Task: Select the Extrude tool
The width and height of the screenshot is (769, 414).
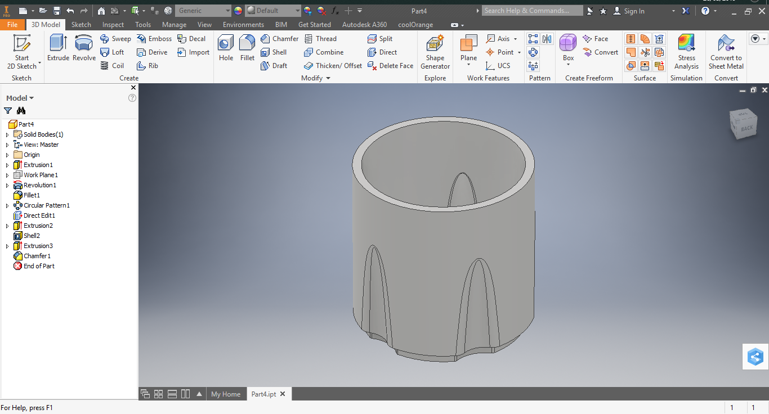Action: [x=57, y=49]
